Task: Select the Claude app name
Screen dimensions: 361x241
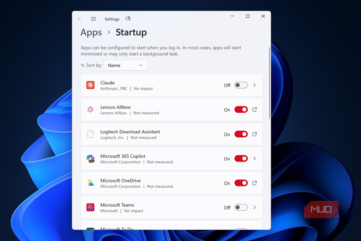Action: 108,83
